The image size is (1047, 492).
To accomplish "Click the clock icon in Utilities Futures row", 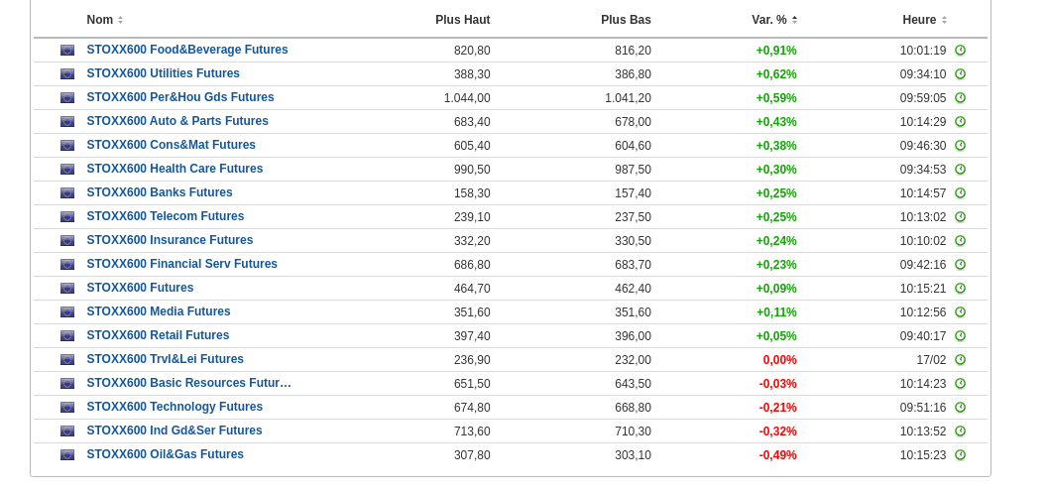I will (x=960, y=74).
